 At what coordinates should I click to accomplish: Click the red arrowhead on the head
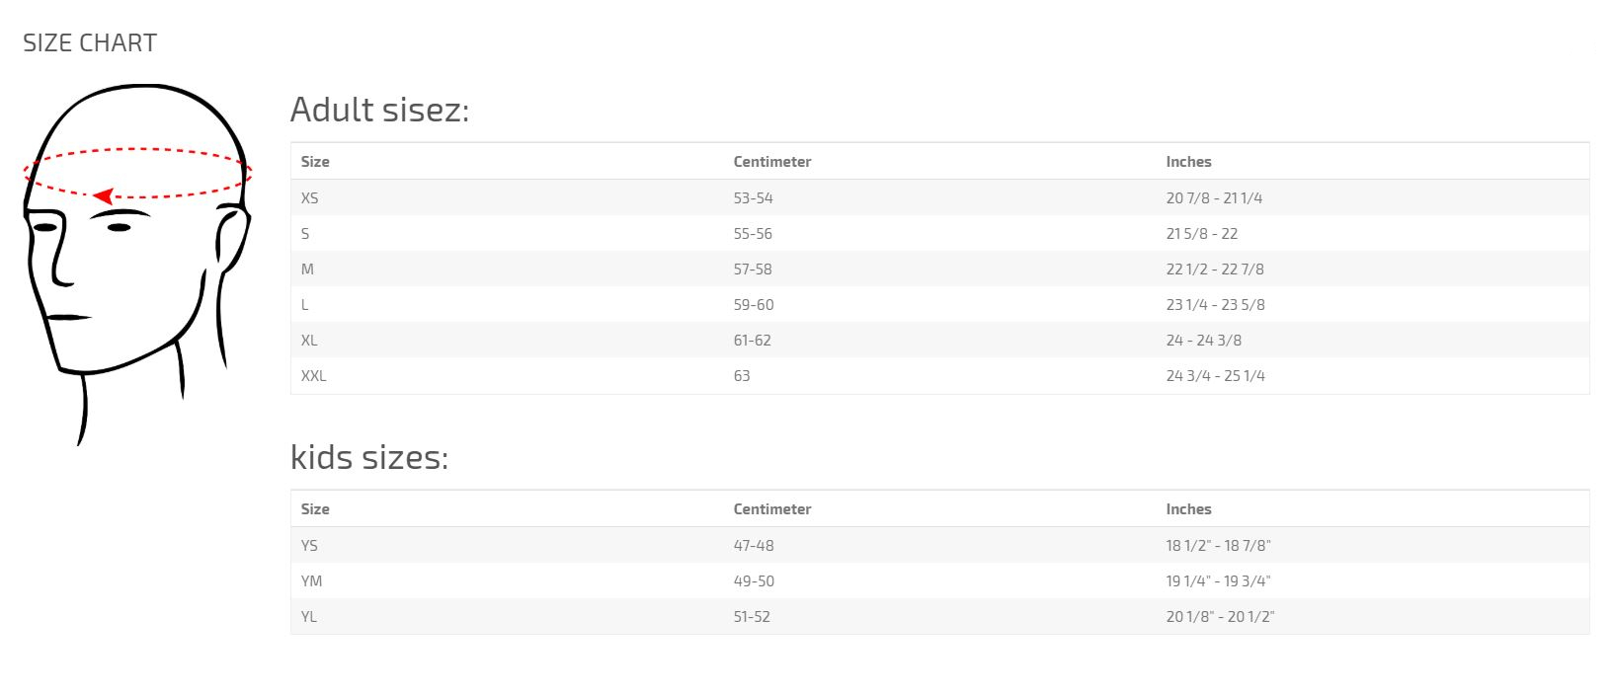click(x=103, y=196)
